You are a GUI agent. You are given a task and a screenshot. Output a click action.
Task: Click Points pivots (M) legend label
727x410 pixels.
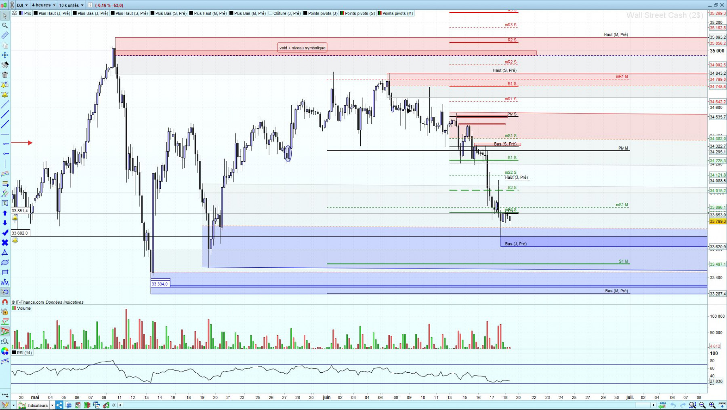(x=395, y=13)
